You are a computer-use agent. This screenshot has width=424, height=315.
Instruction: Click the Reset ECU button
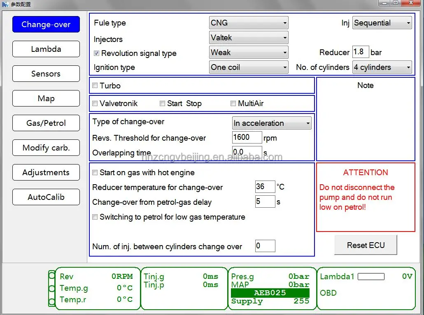pos(366,245)
